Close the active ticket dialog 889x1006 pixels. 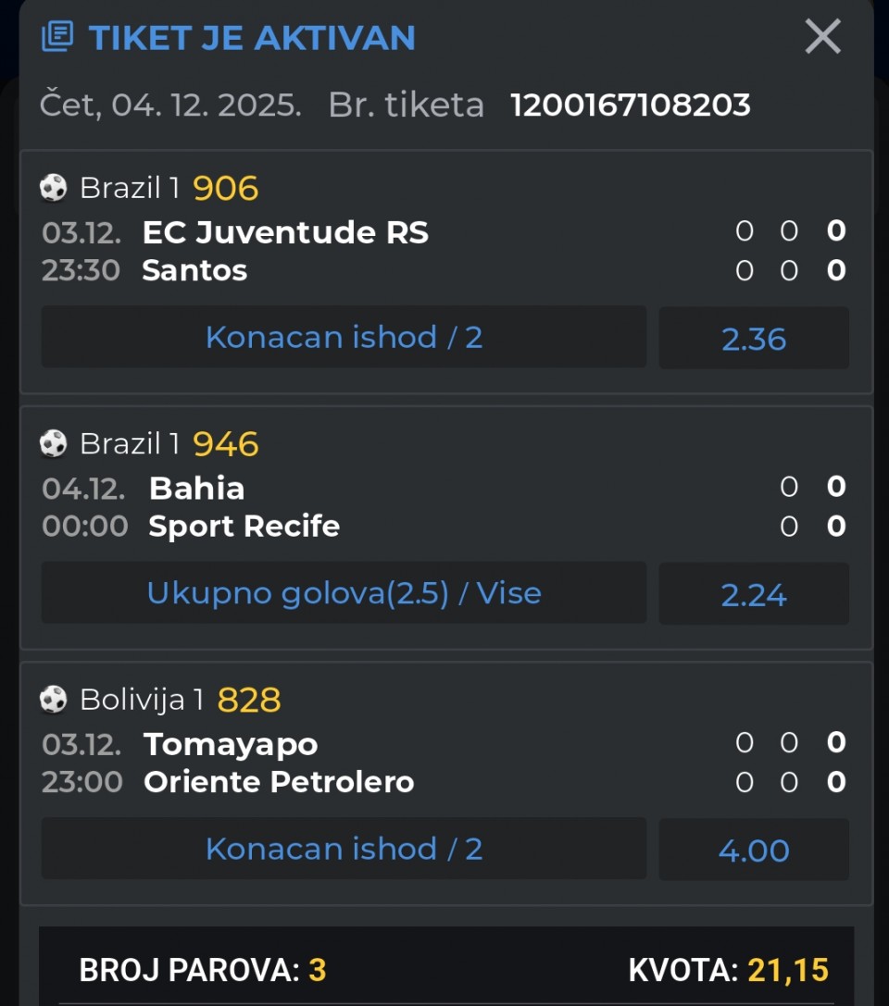[822, 37]
